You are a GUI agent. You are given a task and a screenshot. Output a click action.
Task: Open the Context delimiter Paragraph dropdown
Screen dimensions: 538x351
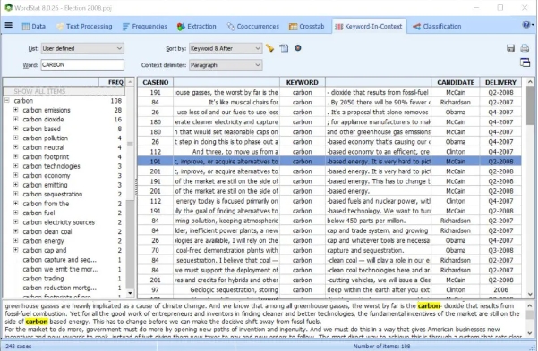(x=226, y=65)
